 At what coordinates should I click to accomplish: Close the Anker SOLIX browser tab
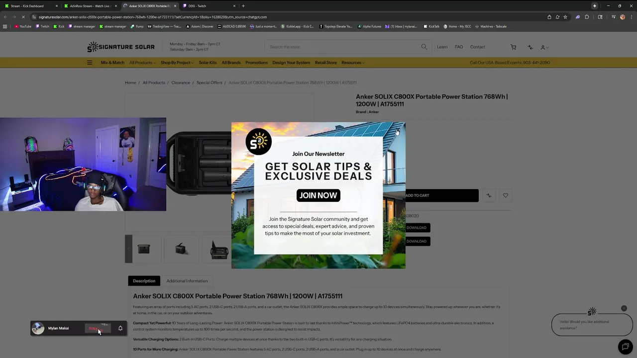[175, 6]
